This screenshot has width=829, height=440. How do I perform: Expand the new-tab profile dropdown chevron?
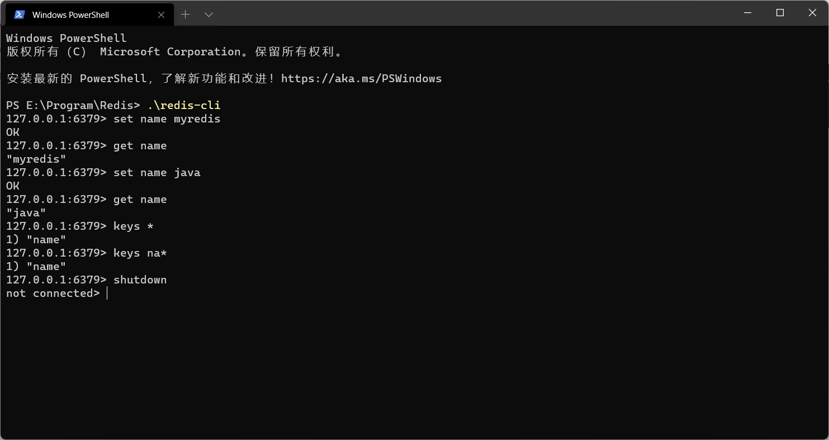(x=209, y=15)
